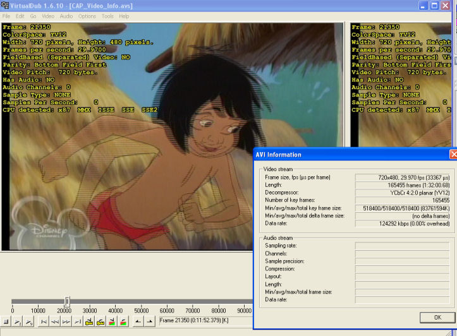The height and width of the screenshot is (336, 457).
Task: Set the selection end mark-out
Action: 150,321
